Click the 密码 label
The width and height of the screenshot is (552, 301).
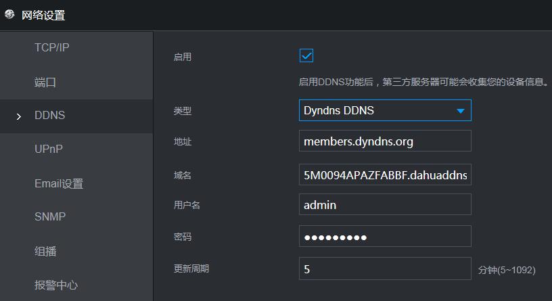pos(183,237)
